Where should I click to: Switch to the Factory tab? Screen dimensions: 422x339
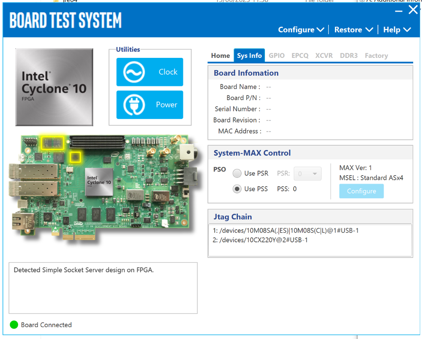coord(376,56)
